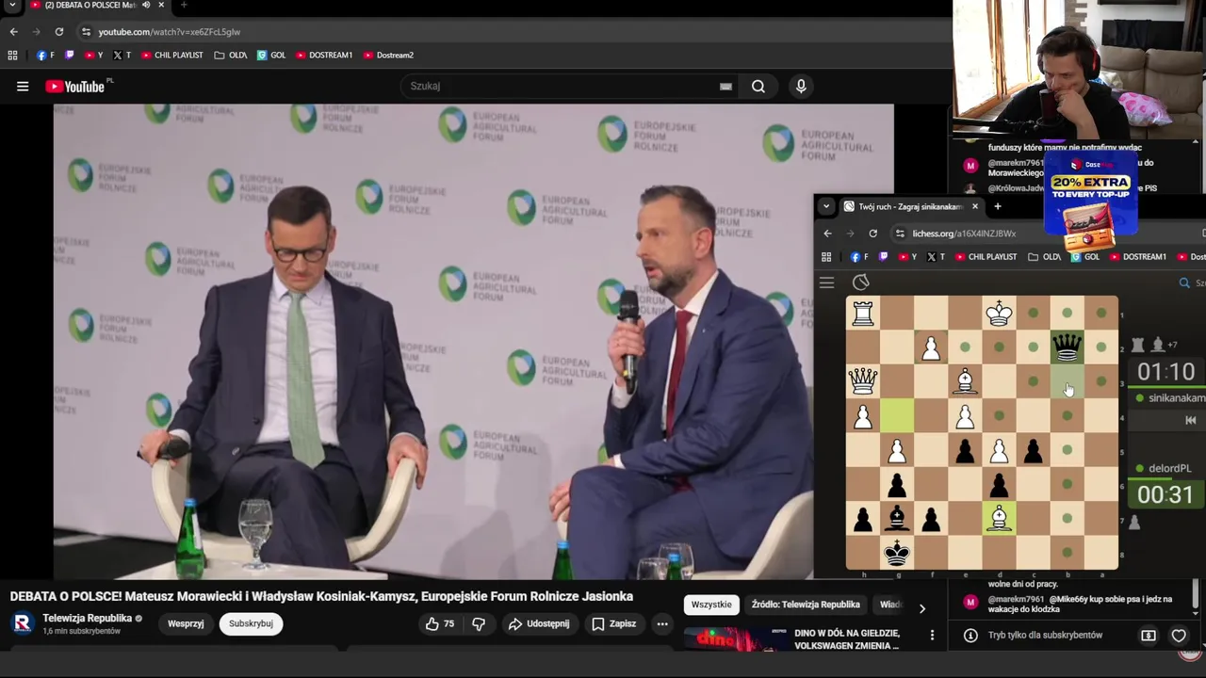The image size is (1206, 678).
Task: Open Dostream2 bookmark in top bookmarks bar
Action: point(388,56)
